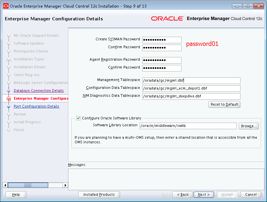Uncheck Configure Oracle Software Library checkbox
The width and height of the screenshot is (267, 202).
[78, 118]
